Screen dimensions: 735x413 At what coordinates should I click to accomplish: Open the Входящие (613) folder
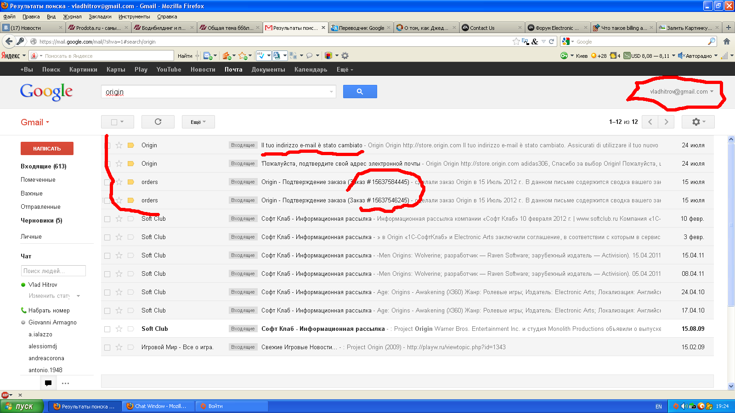coord(44,166)
